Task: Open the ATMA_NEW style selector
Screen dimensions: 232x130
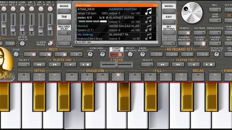Action: point(92,11)
